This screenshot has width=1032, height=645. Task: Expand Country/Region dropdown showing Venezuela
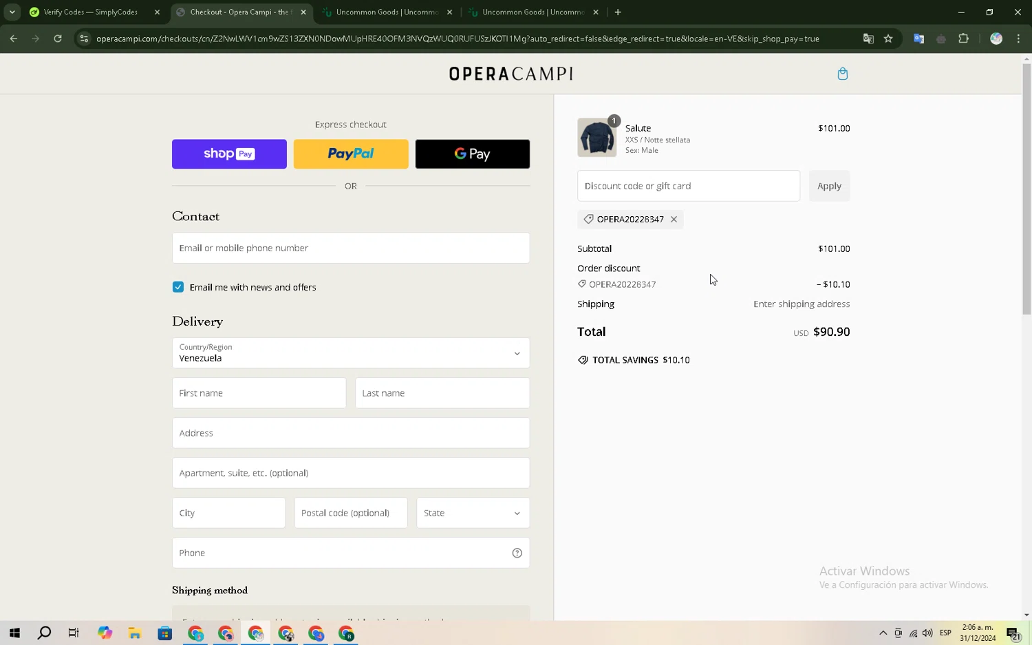[x=351, y=353]
